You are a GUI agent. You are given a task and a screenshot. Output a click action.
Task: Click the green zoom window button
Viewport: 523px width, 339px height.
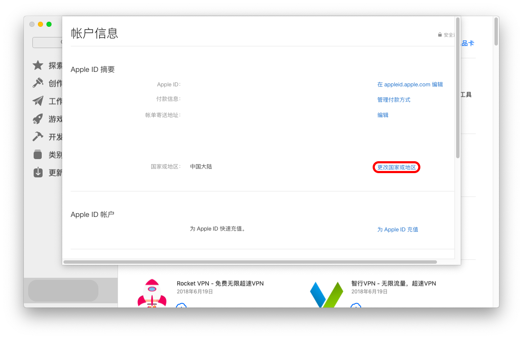click(x=49, y=24)
